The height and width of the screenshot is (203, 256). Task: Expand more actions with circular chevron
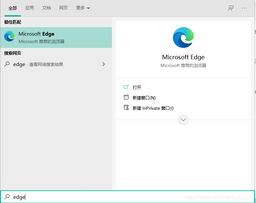(x=183, y=120)
